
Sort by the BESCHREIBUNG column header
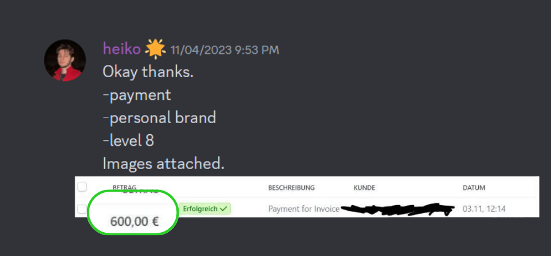291,188
